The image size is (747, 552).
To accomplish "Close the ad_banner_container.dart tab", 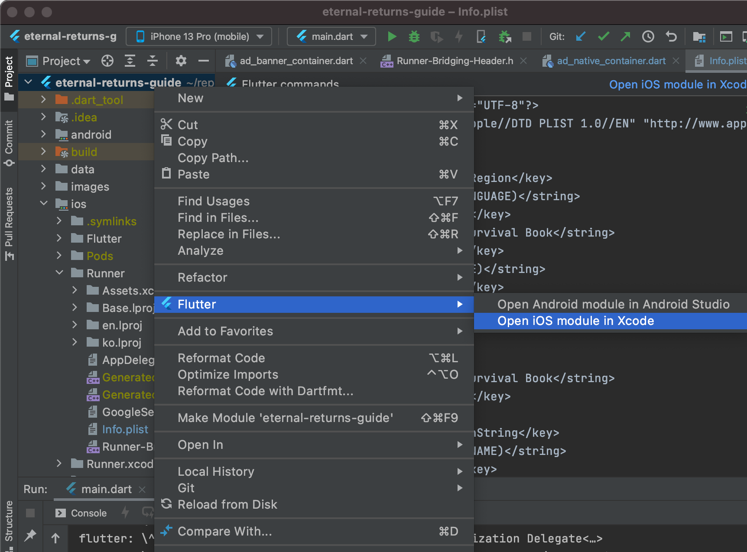I will click(x=364, y=61).
